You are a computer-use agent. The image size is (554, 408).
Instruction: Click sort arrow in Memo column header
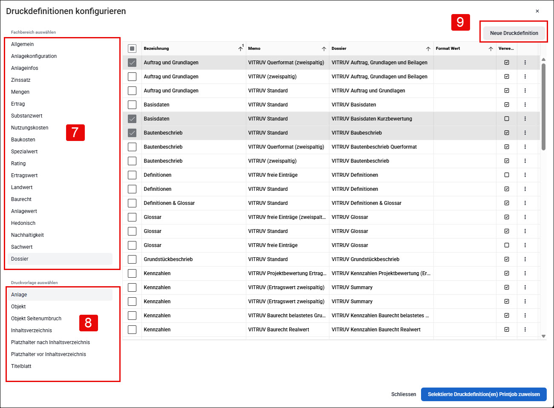click(324, 49)
